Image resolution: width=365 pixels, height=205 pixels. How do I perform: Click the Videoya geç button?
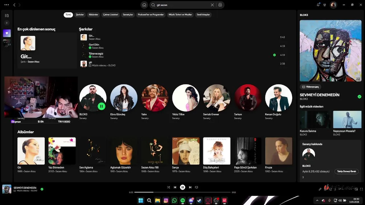coord(311,87)
